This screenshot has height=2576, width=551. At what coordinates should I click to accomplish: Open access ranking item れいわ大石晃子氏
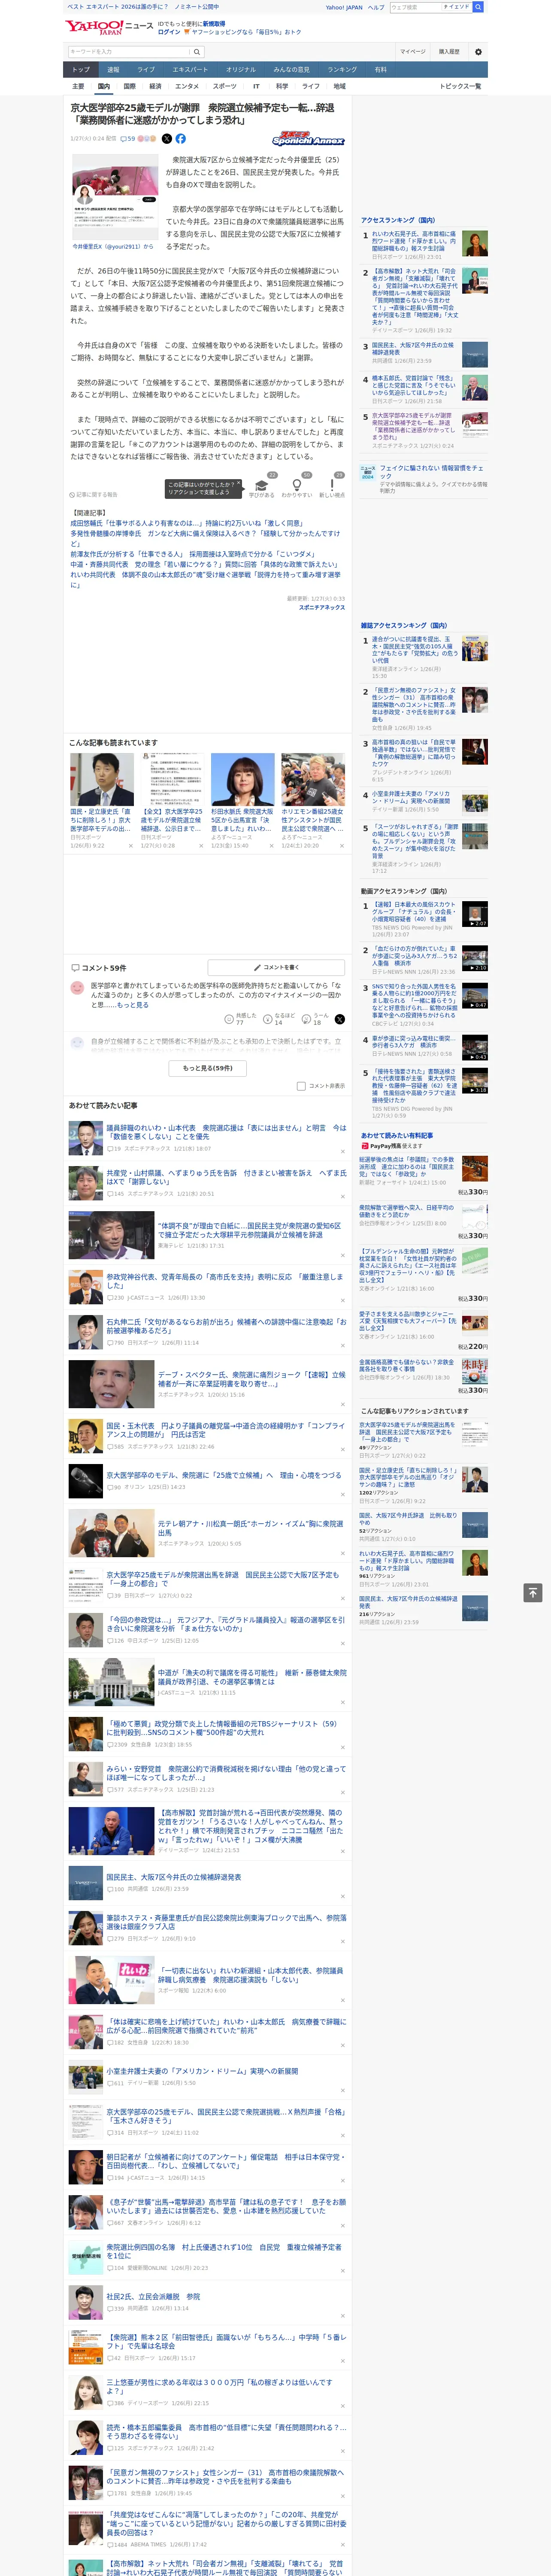click(x=414, y=241)
